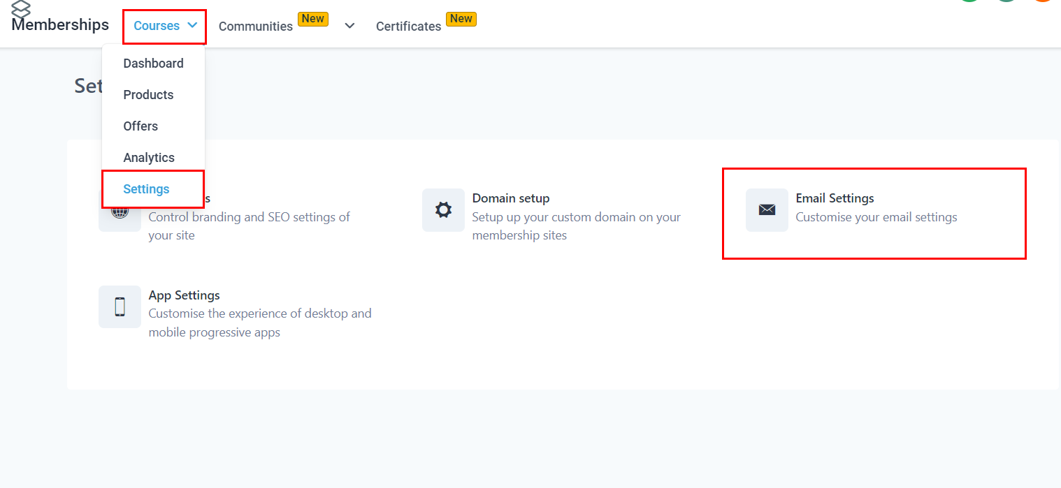Click the App Settings phone icon

tap(120, 306)
